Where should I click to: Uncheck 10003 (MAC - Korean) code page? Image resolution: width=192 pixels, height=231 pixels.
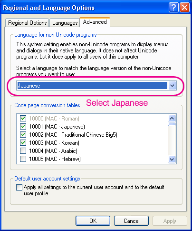coord(23,143)
